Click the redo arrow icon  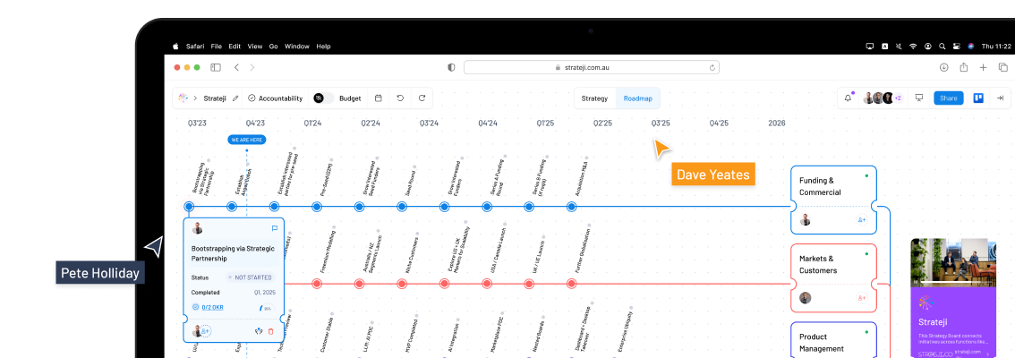click(421, 98)
